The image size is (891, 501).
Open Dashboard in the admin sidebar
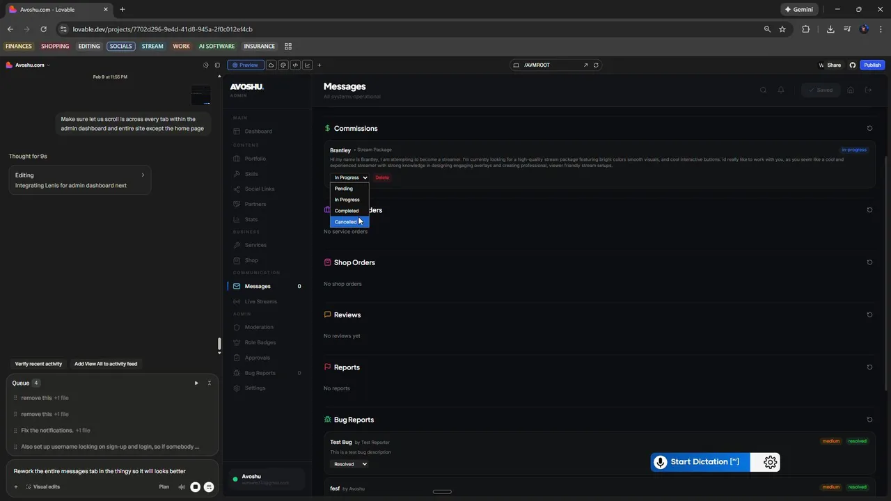pyautogui.click(x=258, y=132)
